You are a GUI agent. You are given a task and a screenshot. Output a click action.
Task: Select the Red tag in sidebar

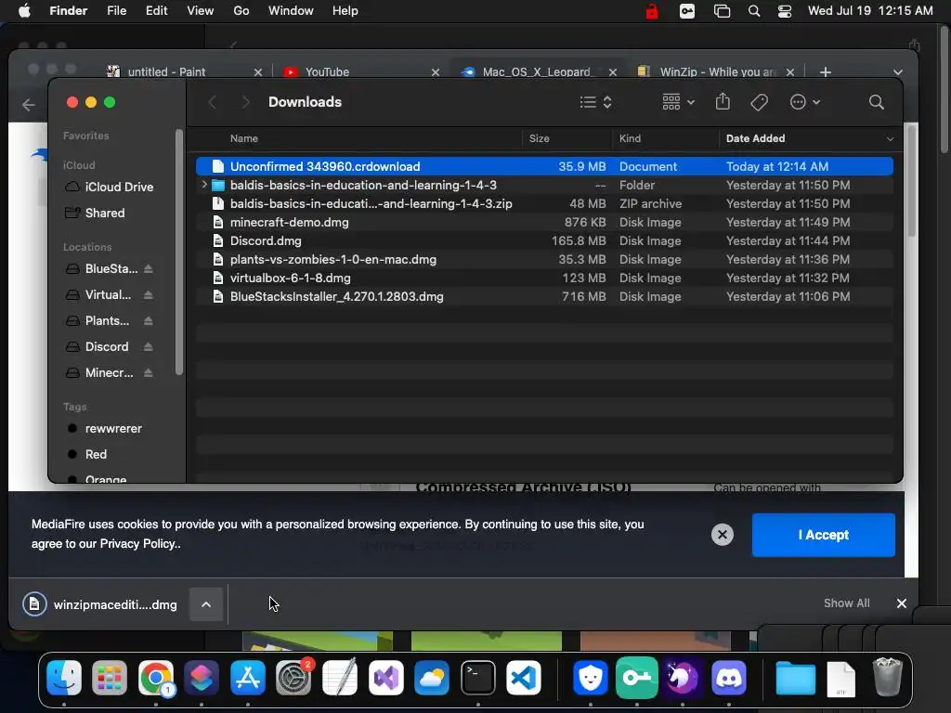tap(87, 454)
